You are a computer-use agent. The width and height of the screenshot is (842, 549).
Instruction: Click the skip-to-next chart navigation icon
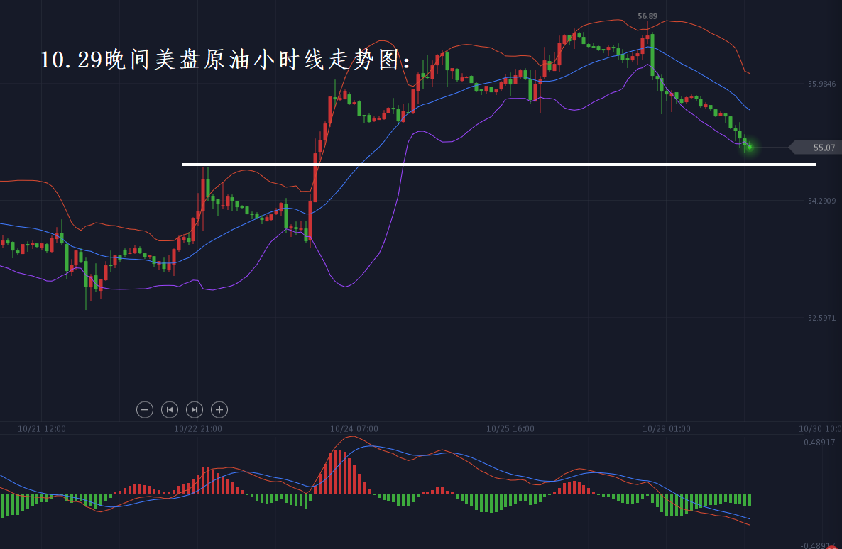pyautogui.click(x=195, y=409)
